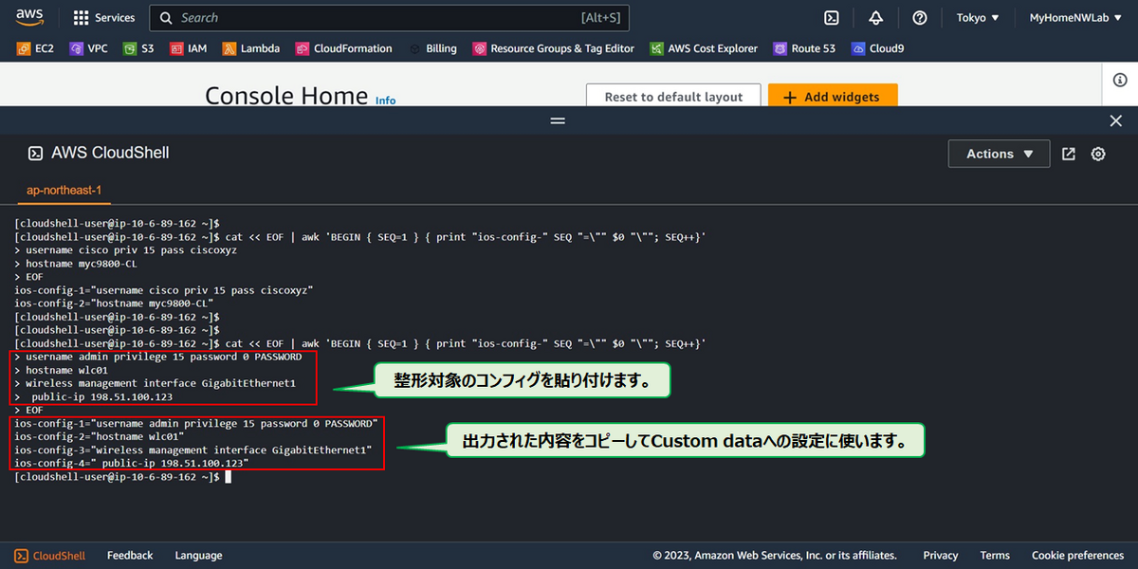Open the Tokyo region selector

coord(977,17)
